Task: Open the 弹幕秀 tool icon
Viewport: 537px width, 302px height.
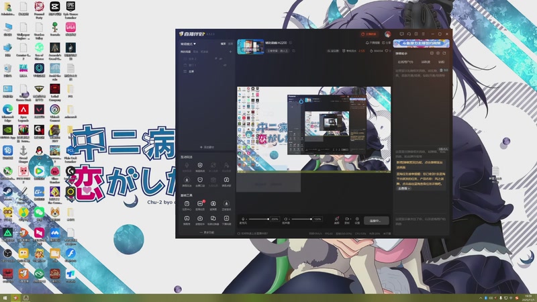Action: tap(187, 221)
